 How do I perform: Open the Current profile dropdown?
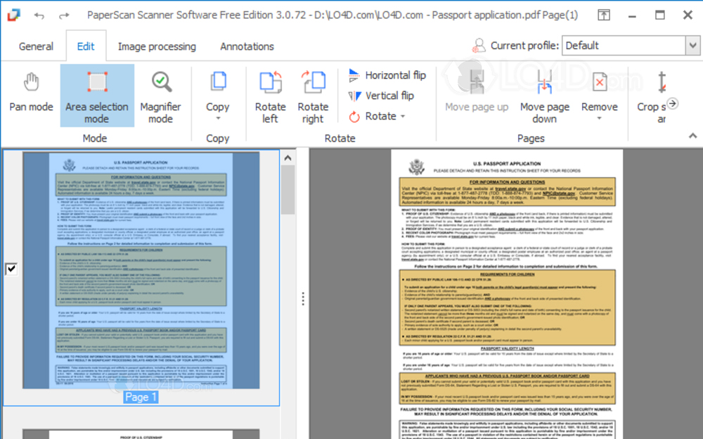(695, 45)
